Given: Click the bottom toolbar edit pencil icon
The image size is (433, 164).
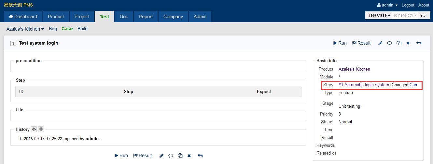Looking at the screenshot, I should point(161,156).
